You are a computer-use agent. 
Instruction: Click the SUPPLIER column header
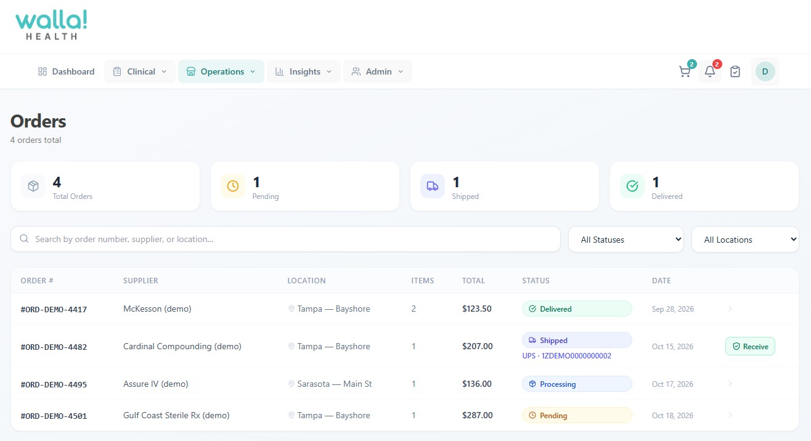[141, 280]
